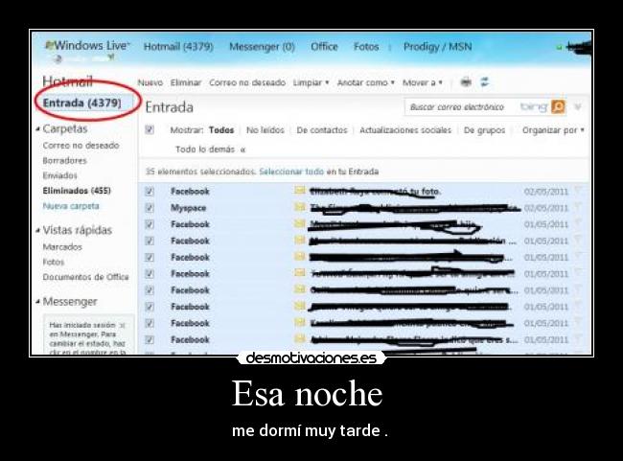
Task: Click the Myspace sender name
Action: [x=188, y=208]
